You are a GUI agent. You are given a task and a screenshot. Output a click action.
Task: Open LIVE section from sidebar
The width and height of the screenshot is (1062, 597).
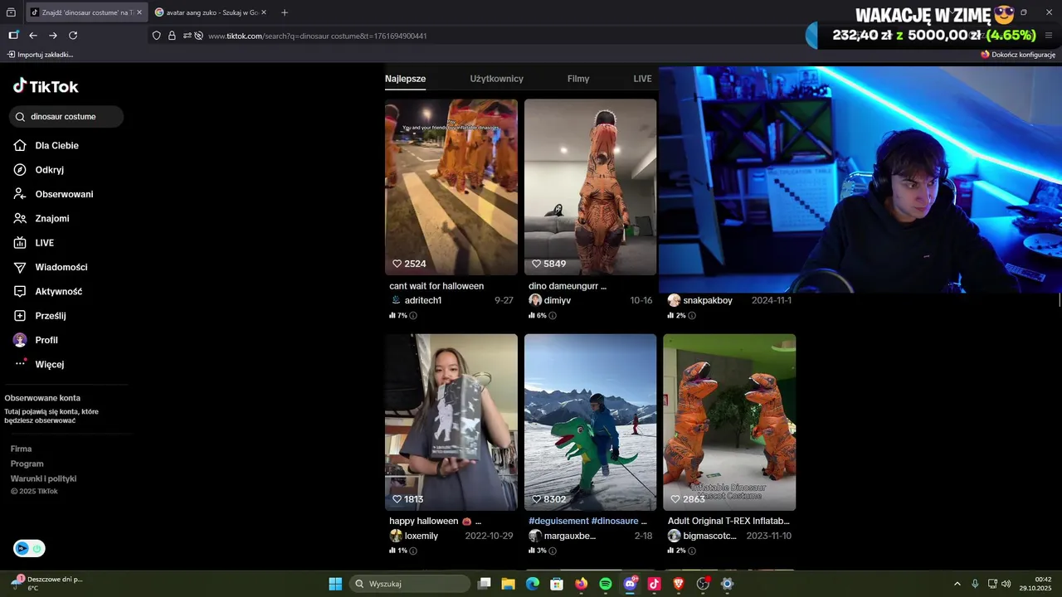coord(34,243)
